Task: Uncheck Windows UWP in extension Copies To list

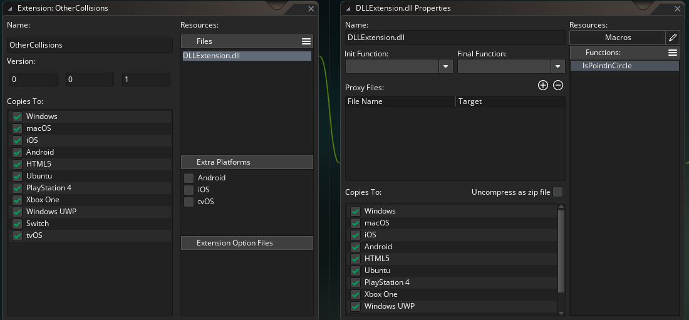Action: click(x=17, y=212)
